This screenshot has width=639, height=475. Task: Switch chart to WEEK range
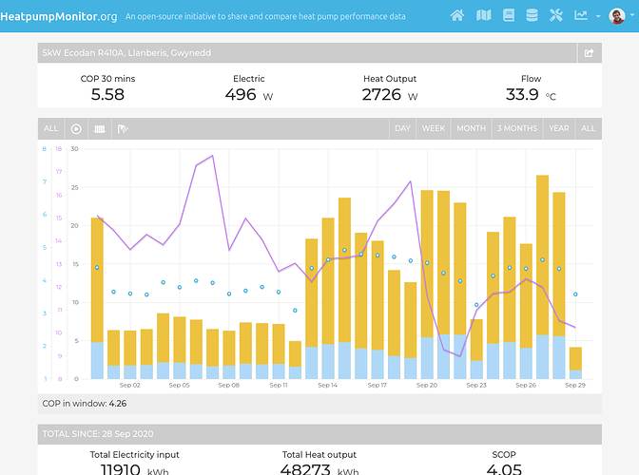point(434,128)
